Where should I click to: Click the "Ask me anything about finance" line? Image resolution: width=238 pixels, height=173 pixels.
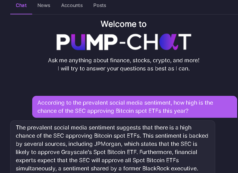[124, 60]
